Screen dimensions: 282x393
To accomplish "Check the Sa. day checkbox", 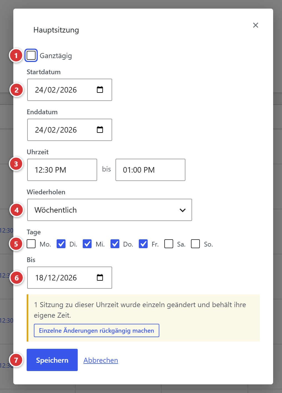I will [x=169, y=244].
